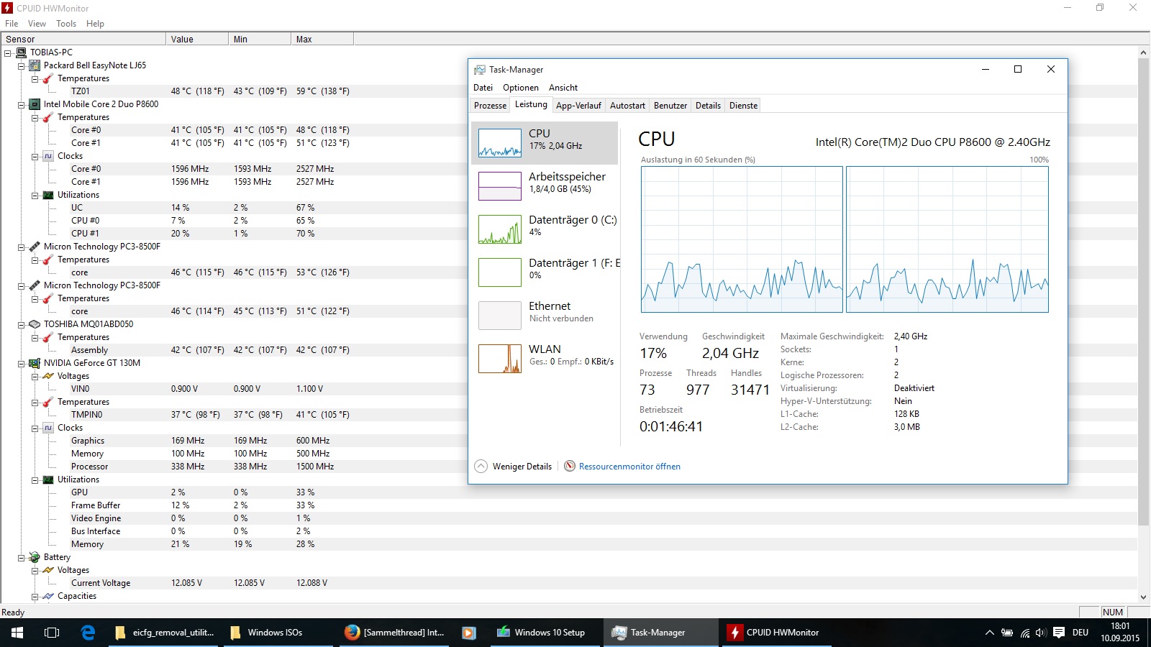Image resolution: width=1151 pixels, height=647 pixels.
Task: Select the Ethernet performance entry
Action: (x=545, y=315)
